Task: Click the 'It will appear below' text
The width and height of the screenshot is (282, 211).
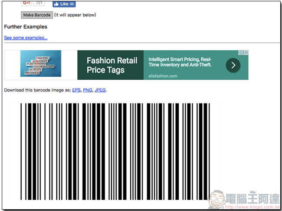Action: click(x=75, y=15)
